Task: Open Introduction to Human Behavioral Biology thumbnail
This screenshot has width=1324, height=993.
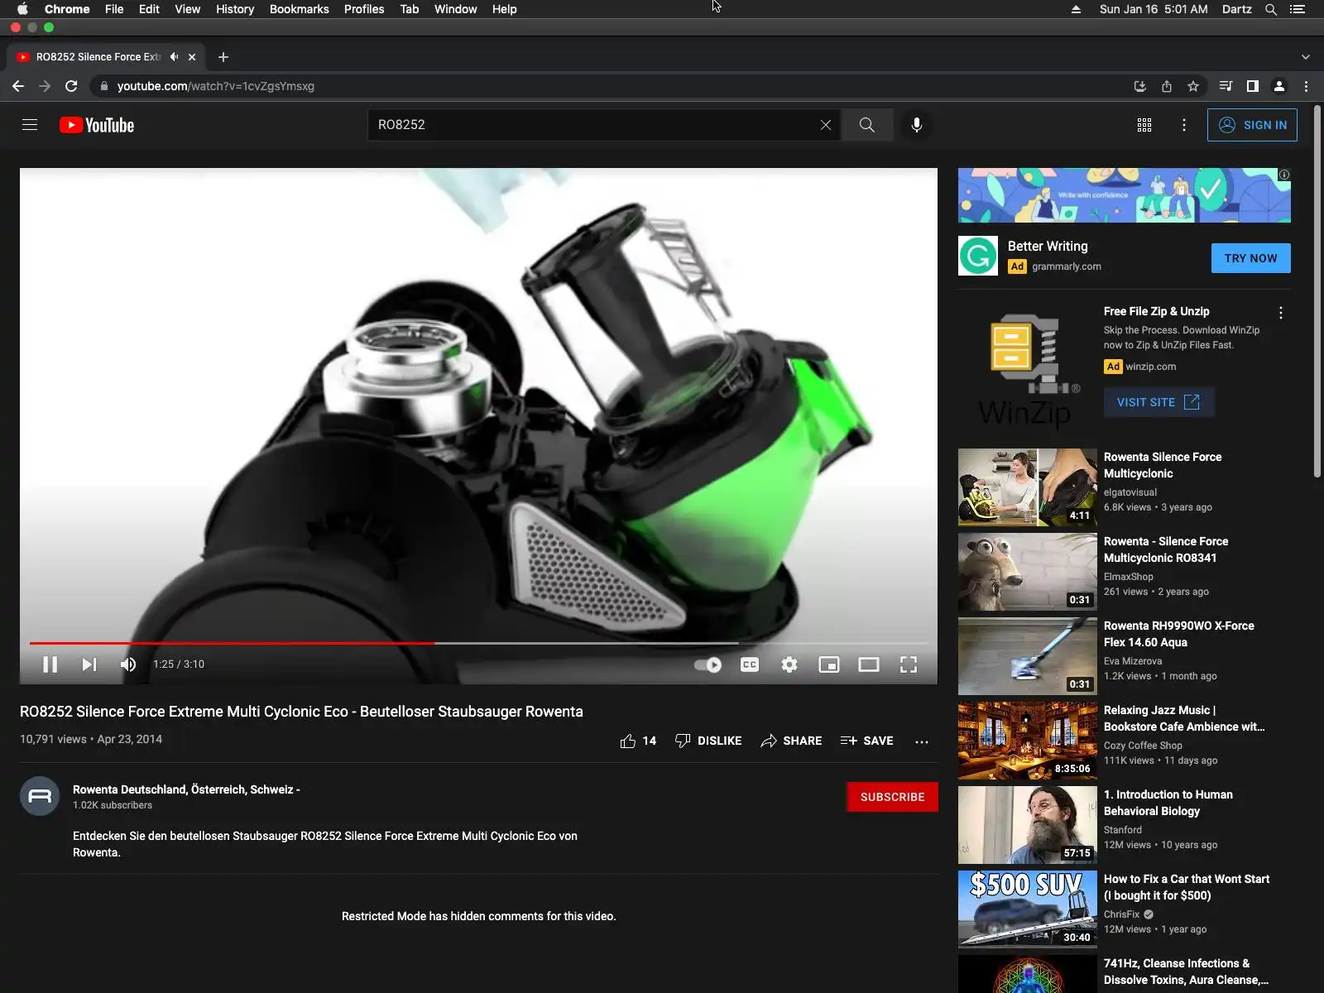Action: click(1028, 825)
